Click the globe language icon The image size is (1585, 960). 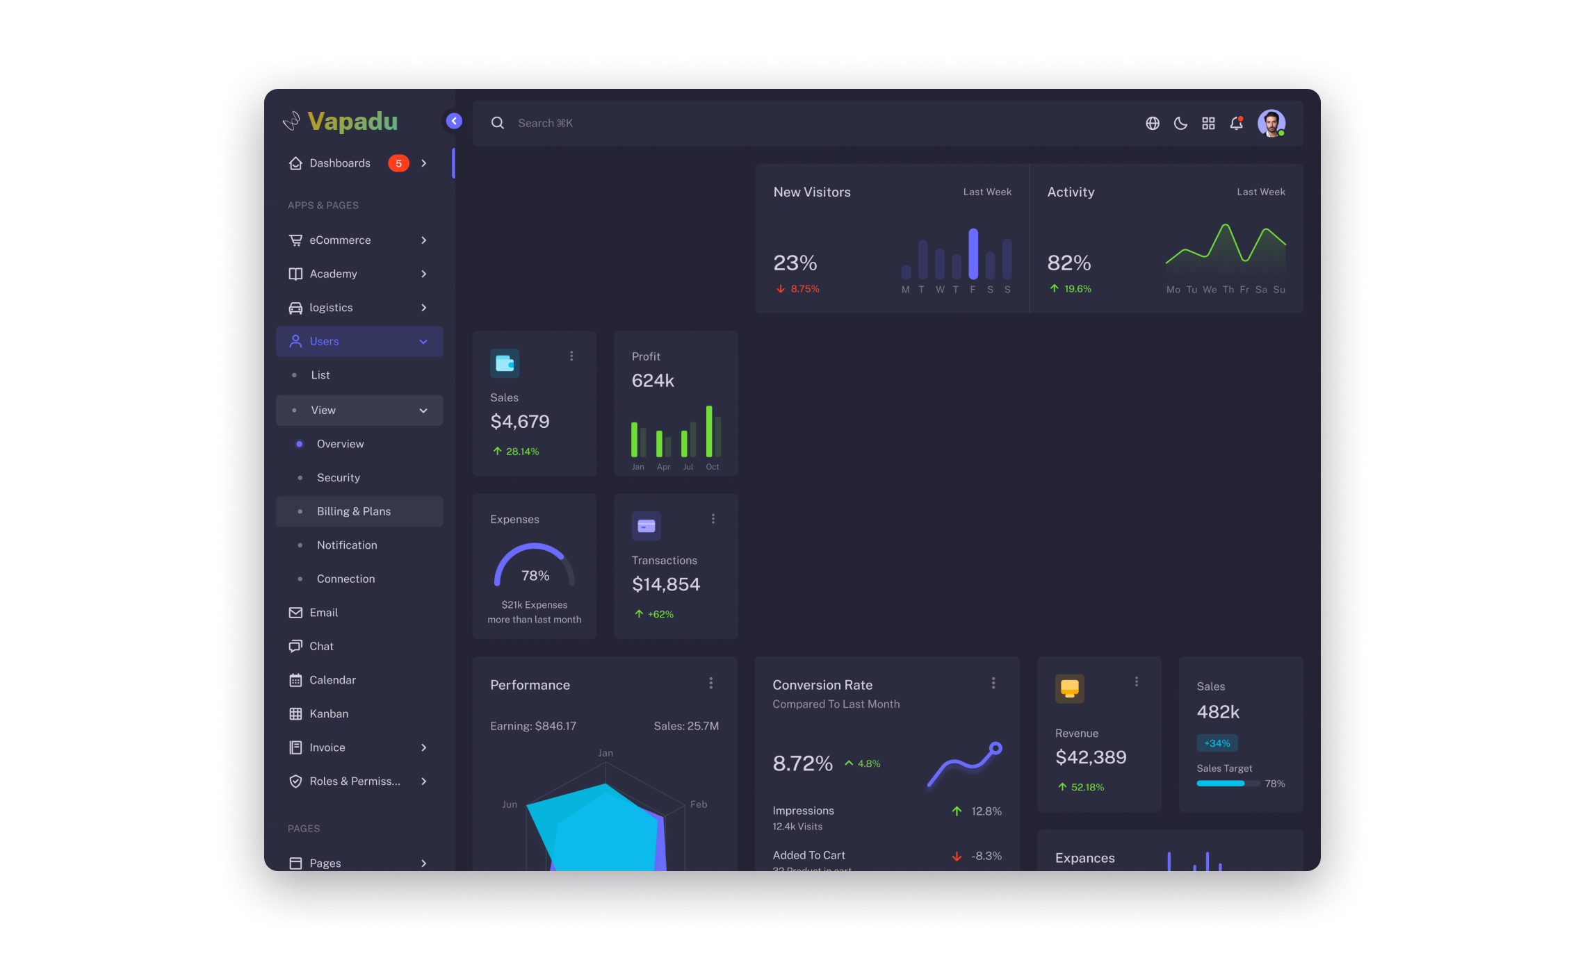1153,123
